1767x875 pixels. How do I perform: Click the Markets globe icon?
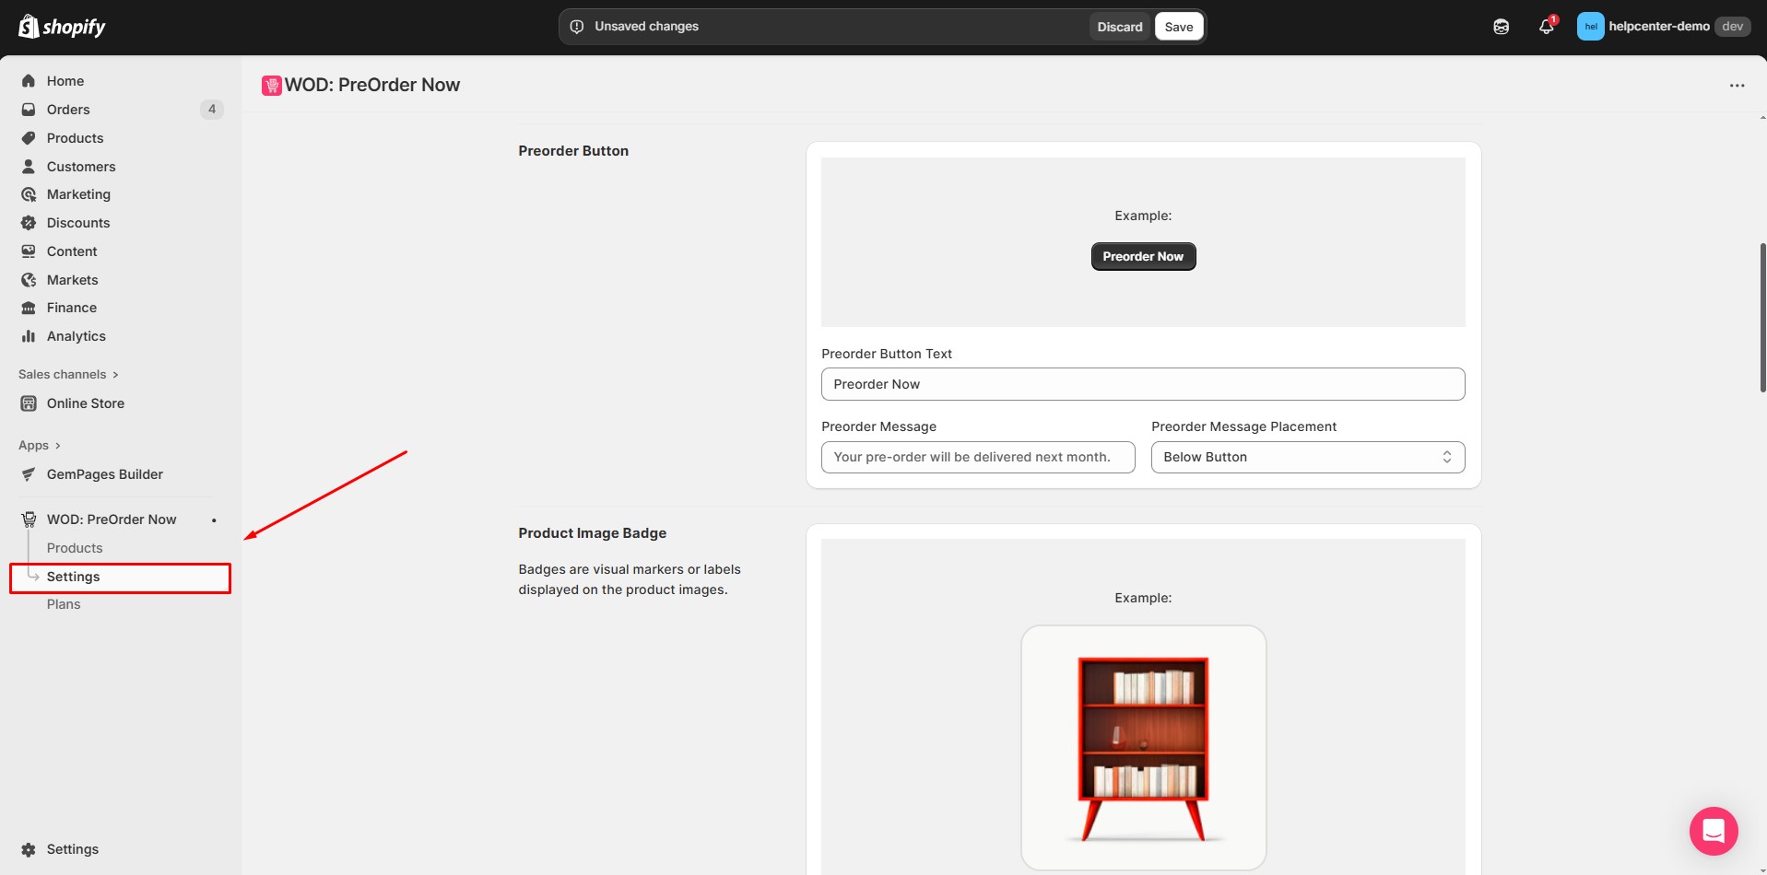(x=29, y=280)
